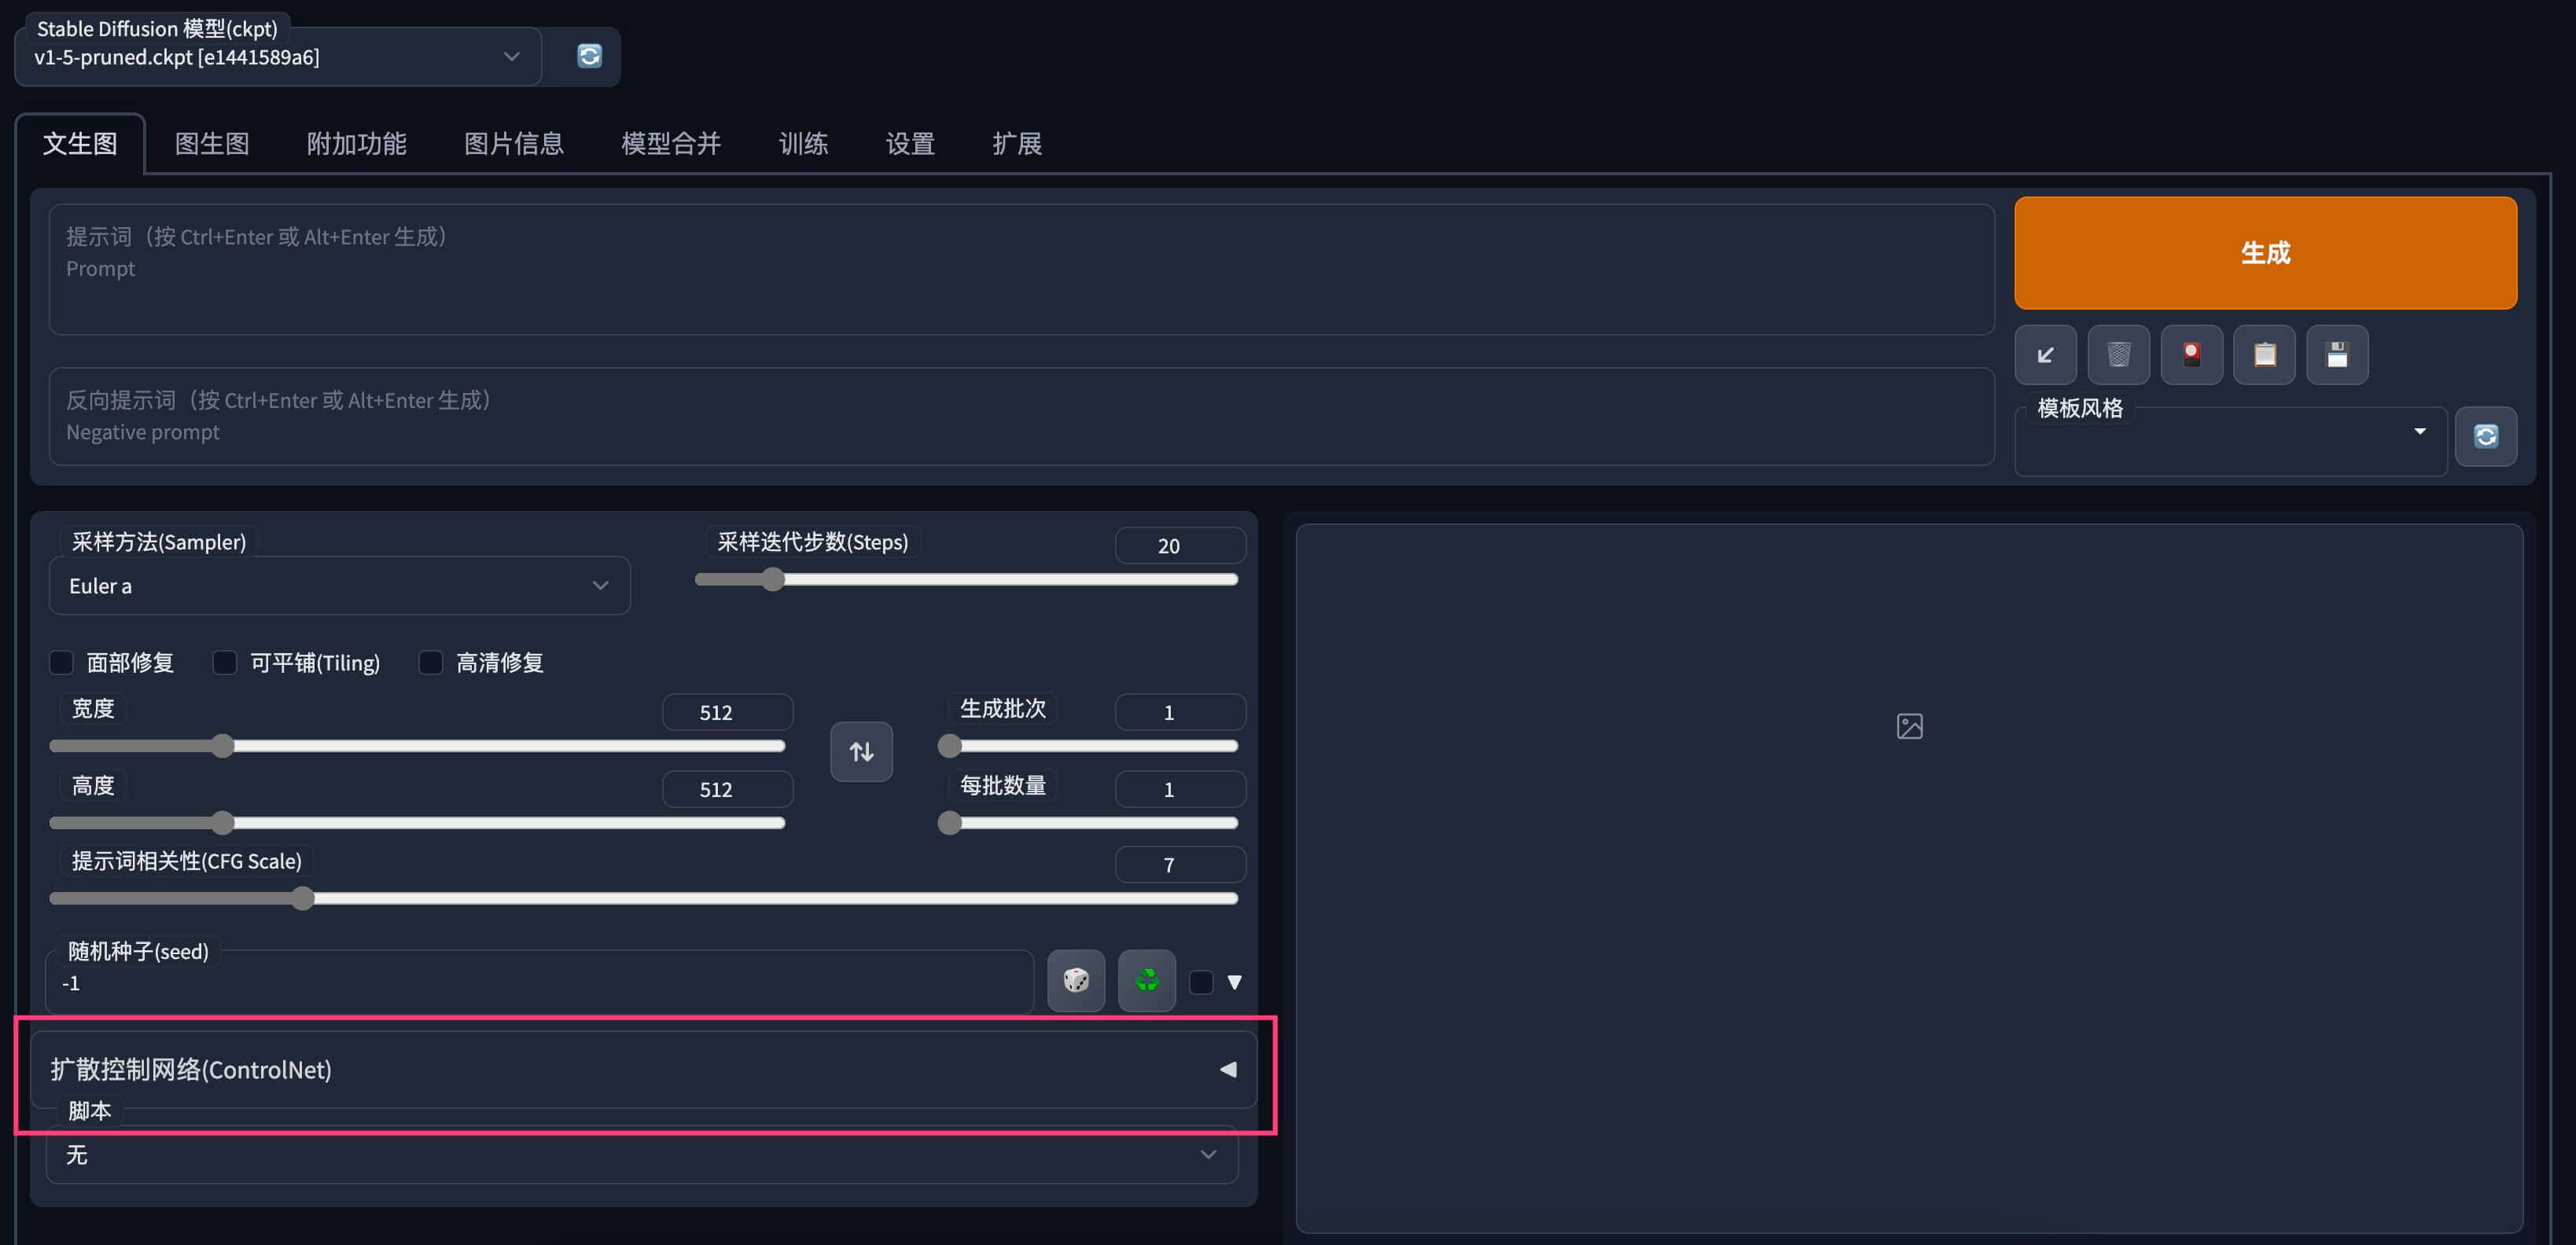Switch to the 设置 tab
The height and width of the screenshot is (1245, 2576).
[x=909, y=143]
